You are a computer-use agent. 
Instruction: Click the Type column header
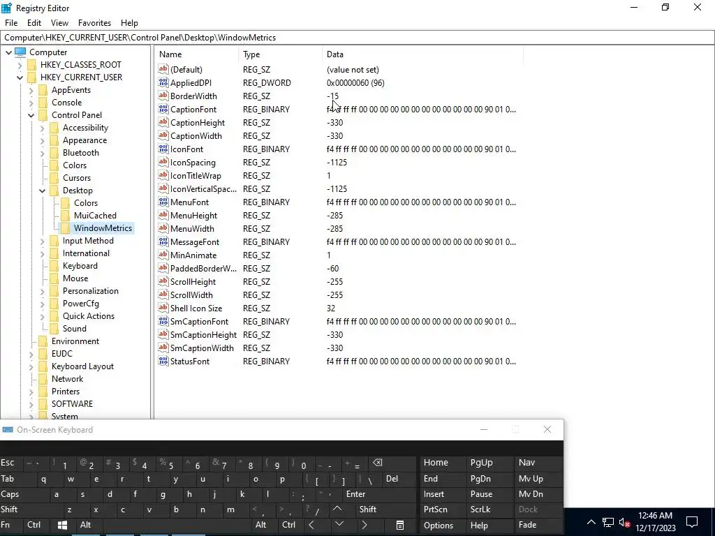coord(280,54)
